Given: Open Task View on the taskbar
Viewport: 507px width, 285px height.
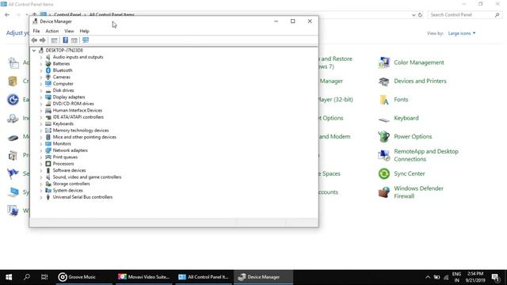Looking at the screenshot, I should pos(44,277).
